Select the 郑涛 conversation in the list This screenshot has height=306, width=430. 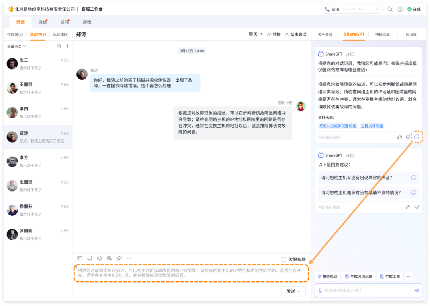(38, 137)
